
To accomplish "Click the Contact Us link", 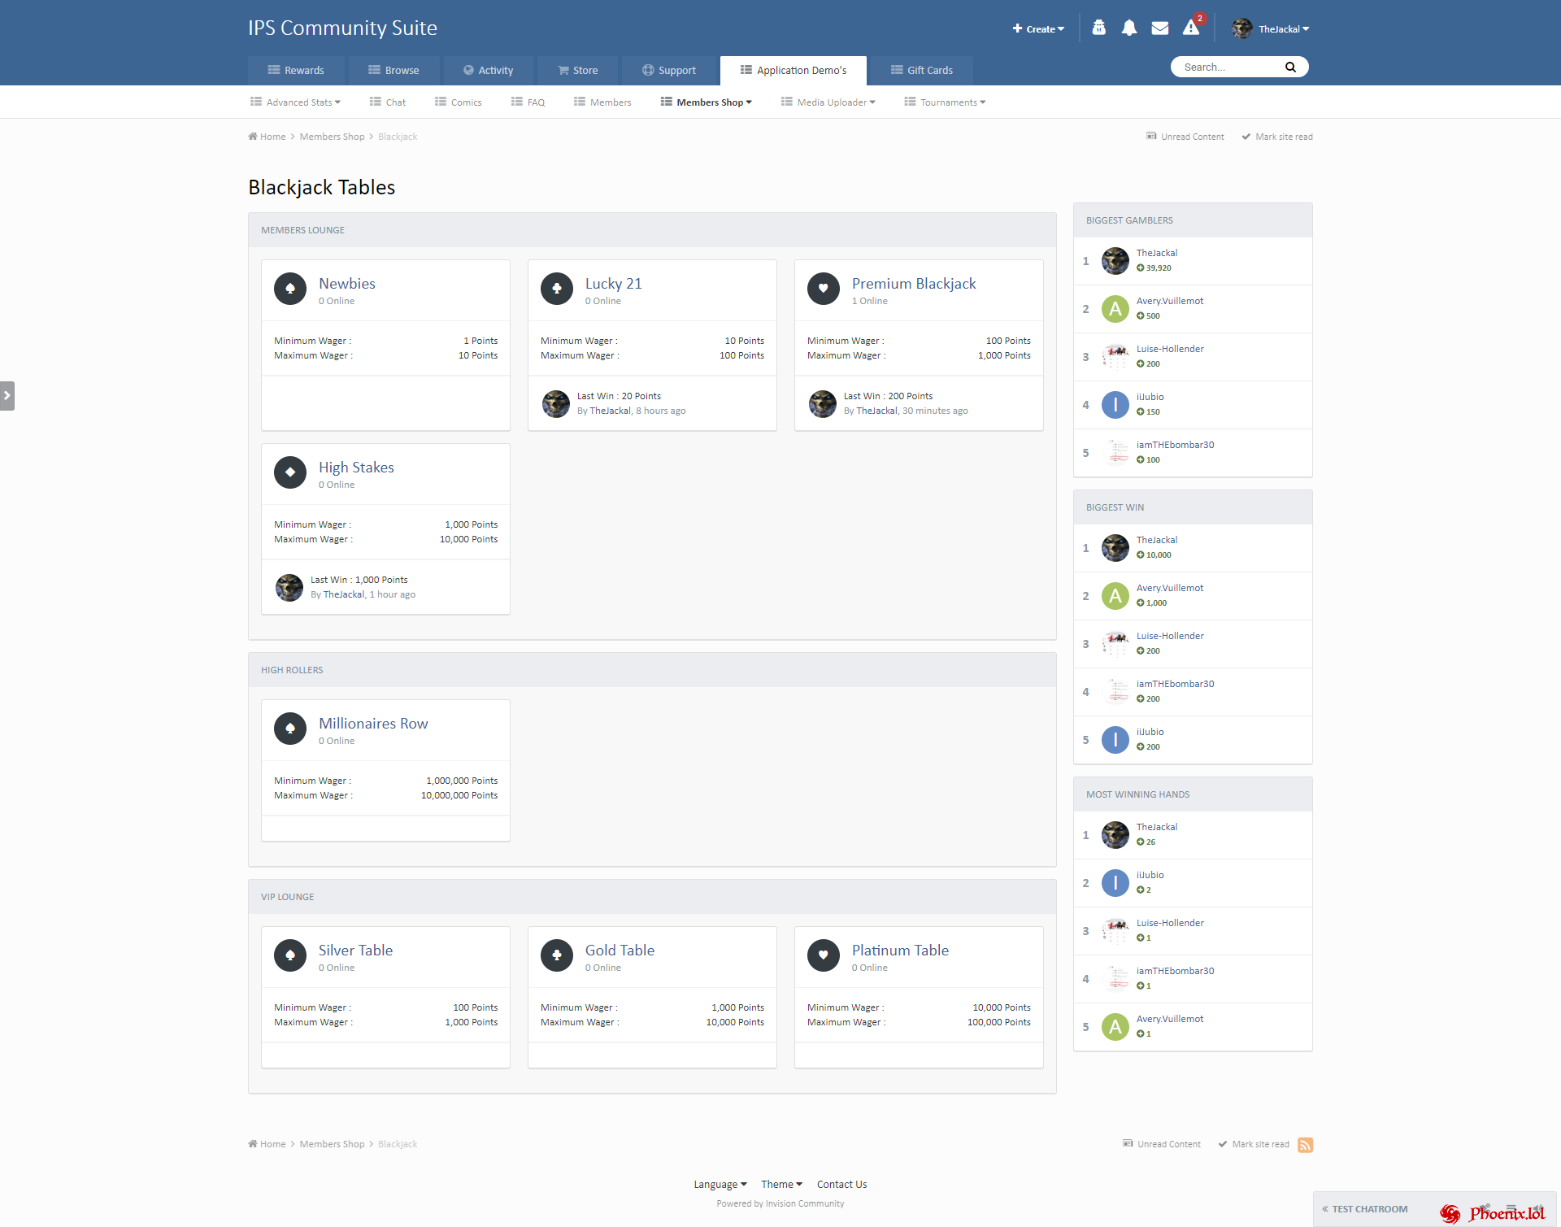I will [841, 1184].
